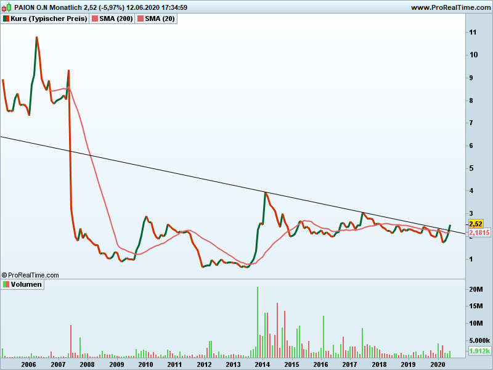
Task: Open the www.ProRealTime.com link at top right
Action: pyautogui.click(x=450, y=7)
